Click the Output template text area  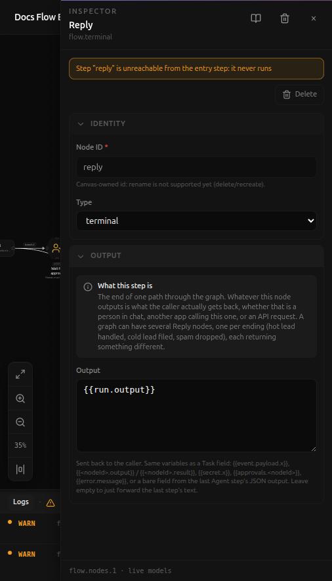point(197,416)
